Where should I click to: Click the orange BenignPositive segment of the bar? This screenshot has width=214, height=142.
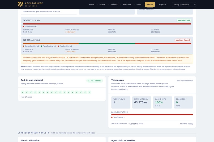tap(51, 44)
